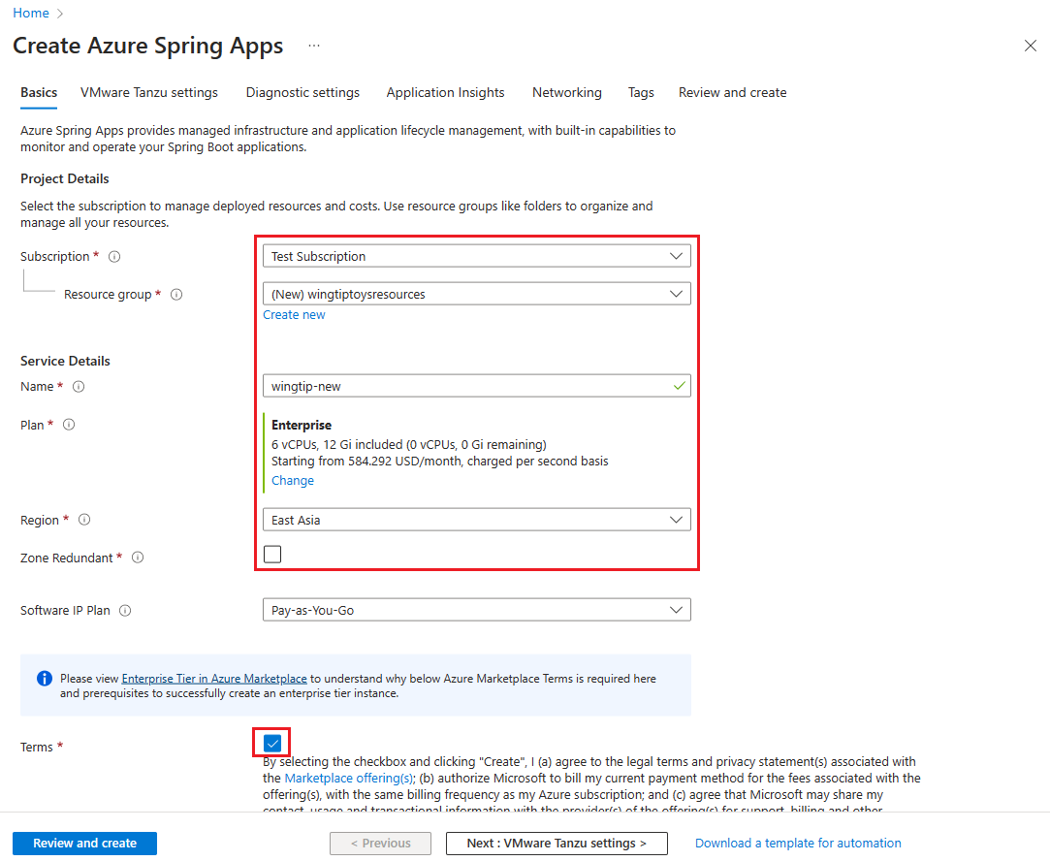This screenshot has height=861, width=1050.
Task: Click Download a template for automation
Action: [798, 843]
